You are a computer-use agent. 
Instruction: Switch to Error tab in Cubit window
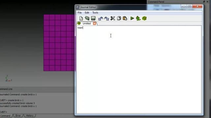pos(18,116)
